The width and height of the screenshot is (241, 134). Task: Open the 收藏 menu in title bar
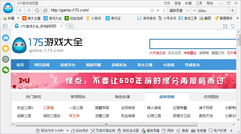pyautogui.click(x=188, y=3)
